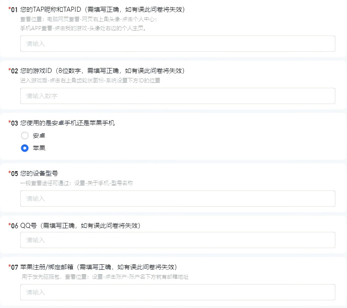The width and height of the screenshot is (347, 308).
Task: Click the 苹果注册/绑定邮箱 input field
Action: tap(177, 292)
